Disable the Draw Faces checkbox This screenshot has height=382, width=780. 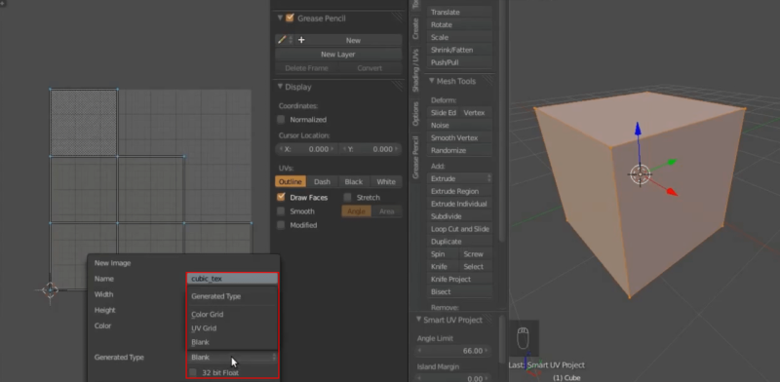point(281,197)
